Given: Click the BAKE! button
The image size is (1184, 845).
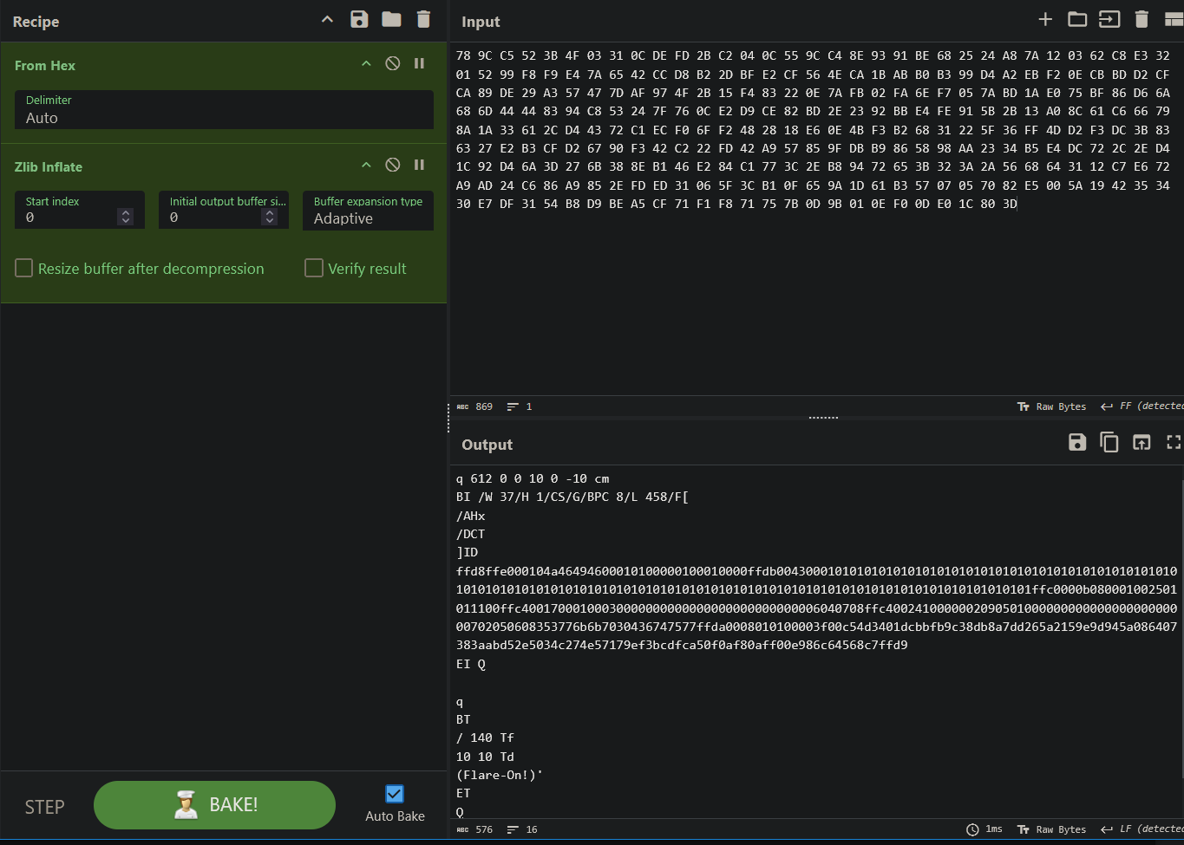Looking at the screenshot, I should click(214, 805).
